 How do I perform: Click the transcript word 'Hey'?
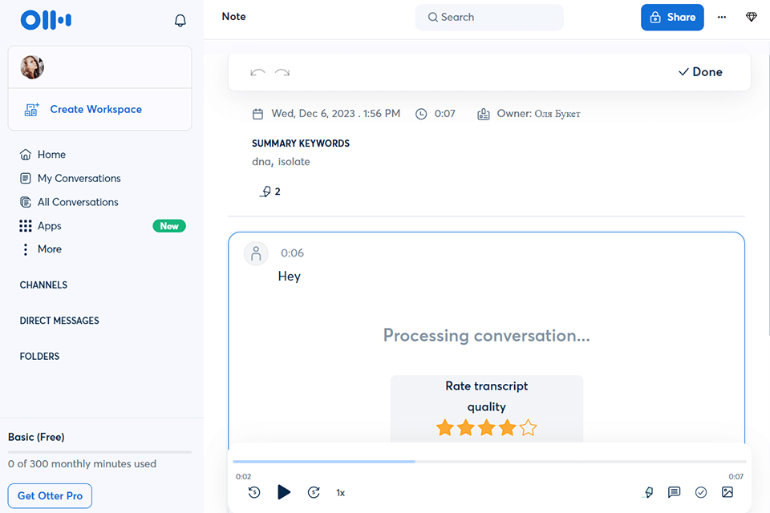click(290, 277)
